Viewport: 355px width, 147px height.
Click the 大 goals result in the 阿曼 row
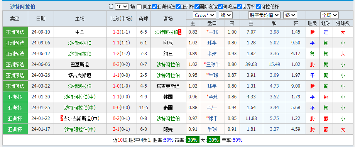tap(343, 129)
